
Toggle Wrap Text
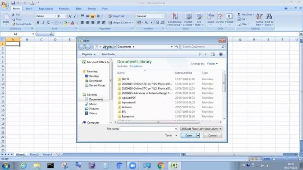[116, 16]
